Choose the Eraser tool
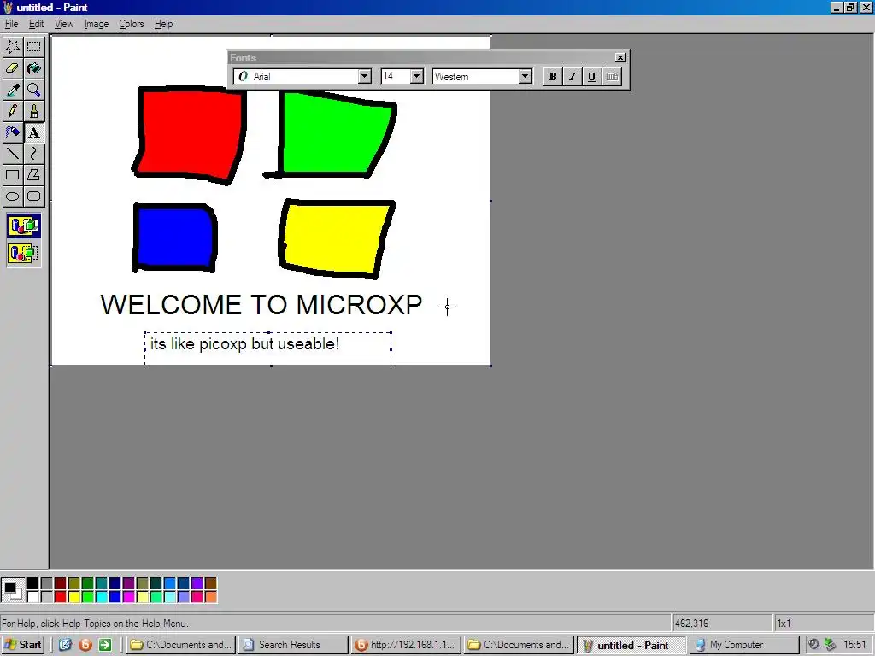 point(13,68)
